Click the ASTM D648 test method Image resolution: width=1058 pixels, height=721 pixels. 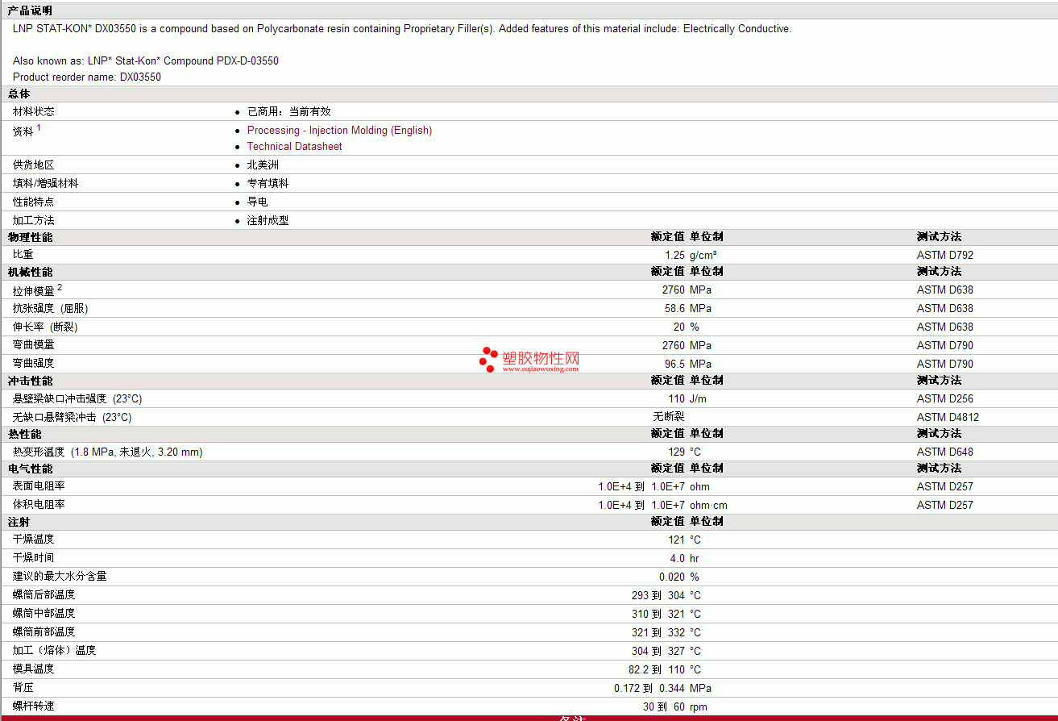click(x=945, y=452)
